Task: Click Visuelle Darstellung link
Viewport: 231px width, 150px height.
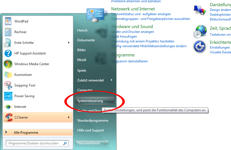Action: [x=220, y=52]
